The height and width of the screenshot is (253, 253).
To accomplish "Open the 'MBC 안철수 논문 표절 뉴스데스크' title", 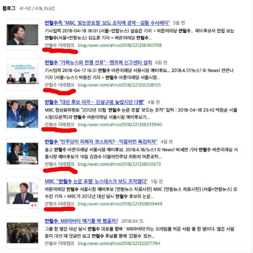I will pos(96,181).
